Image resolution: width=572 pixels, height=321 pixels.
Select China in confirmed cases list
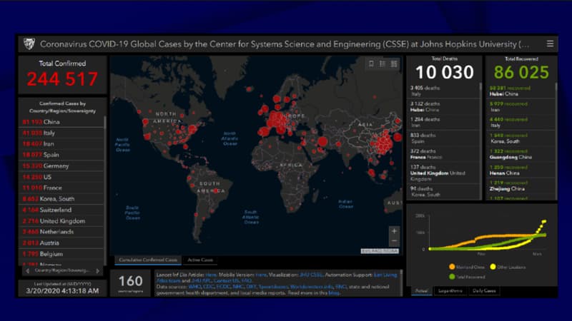click(61, 122)
